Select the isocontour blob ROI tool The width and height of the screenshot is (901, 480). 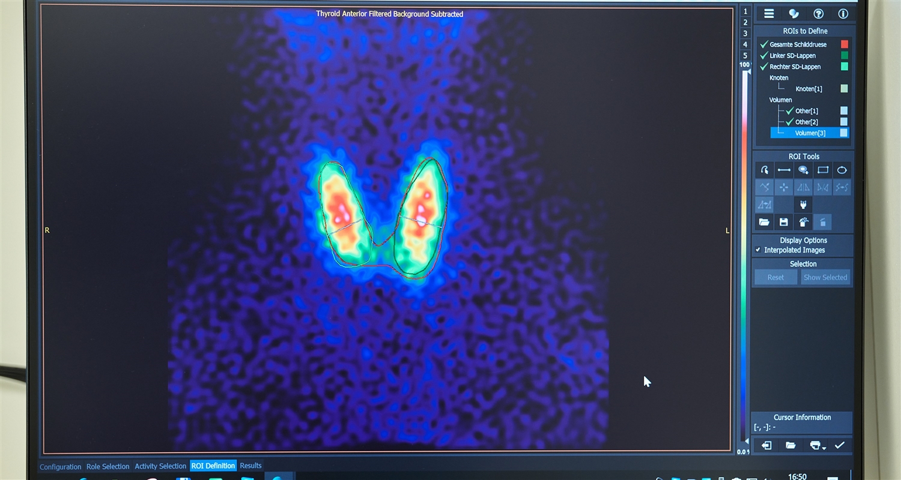(x=803, y=170)
